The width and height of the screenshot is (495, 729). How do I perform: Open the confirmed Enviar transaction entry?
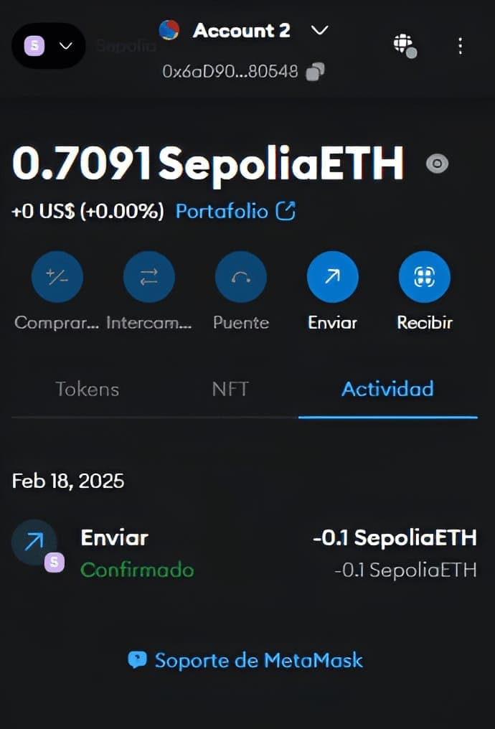245,553
